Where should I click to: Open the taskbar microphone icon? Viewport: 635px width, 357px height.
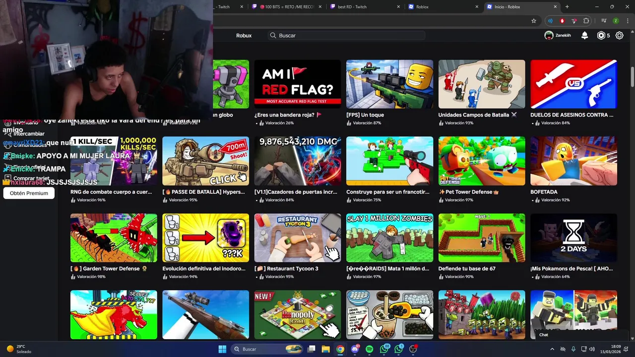(x=573, y=349)
